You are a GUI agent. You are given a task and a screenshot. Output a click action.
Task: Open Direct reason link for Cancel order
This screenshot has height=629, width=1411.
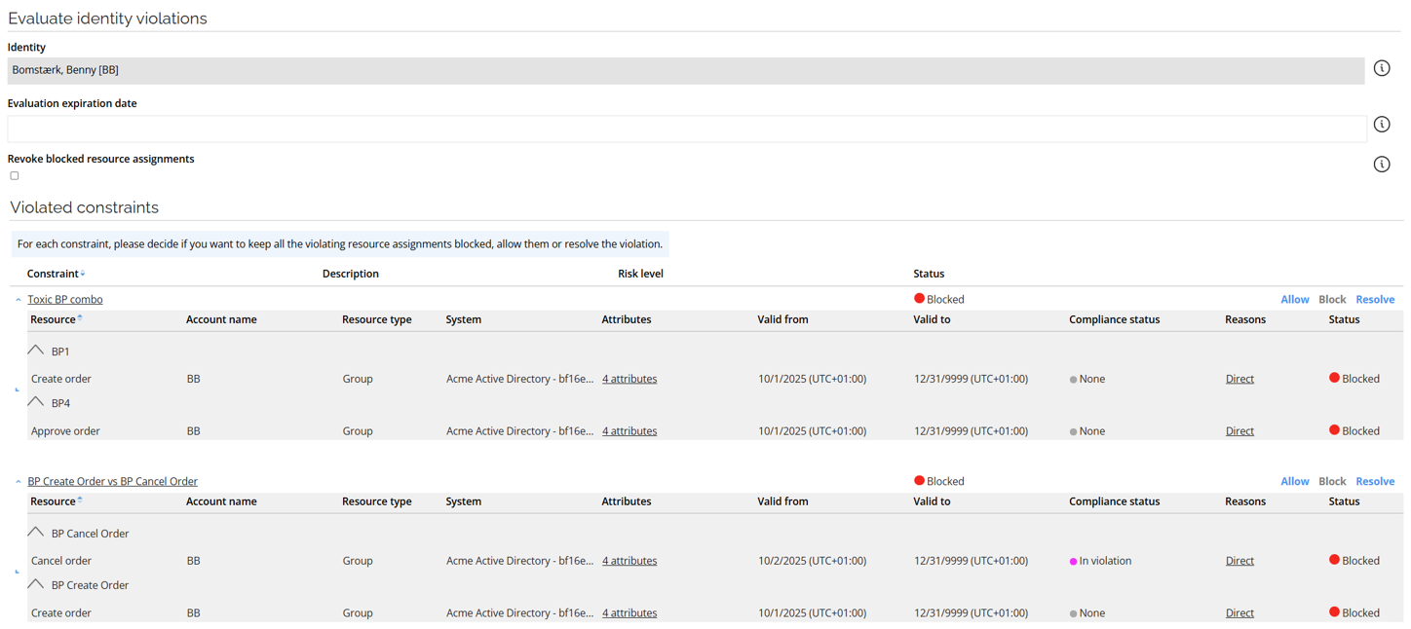pyautogui.click(x=1239, y=561)
